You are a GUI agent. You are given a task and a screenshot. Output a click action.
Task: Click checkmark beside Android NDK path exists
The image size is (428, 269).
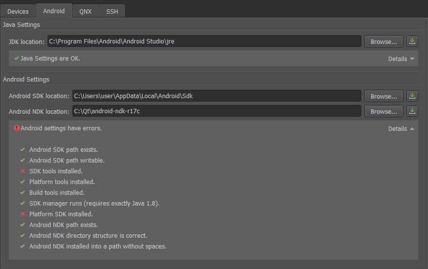[x=23, y=225]
